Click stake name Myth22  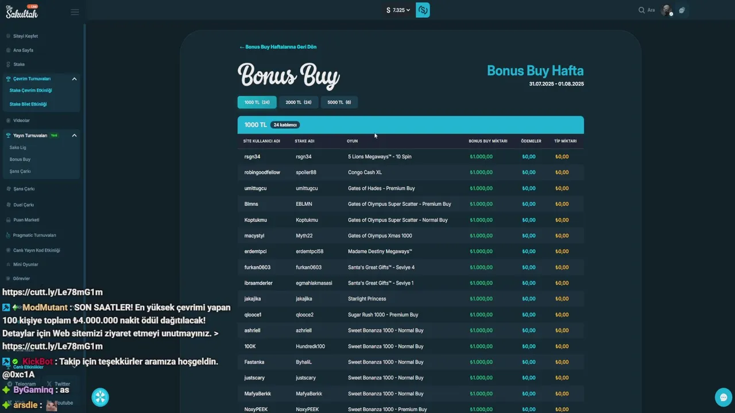coord(304,236)
